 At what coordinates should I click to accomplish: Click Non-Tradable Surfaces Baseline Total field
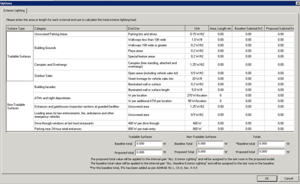210,144
